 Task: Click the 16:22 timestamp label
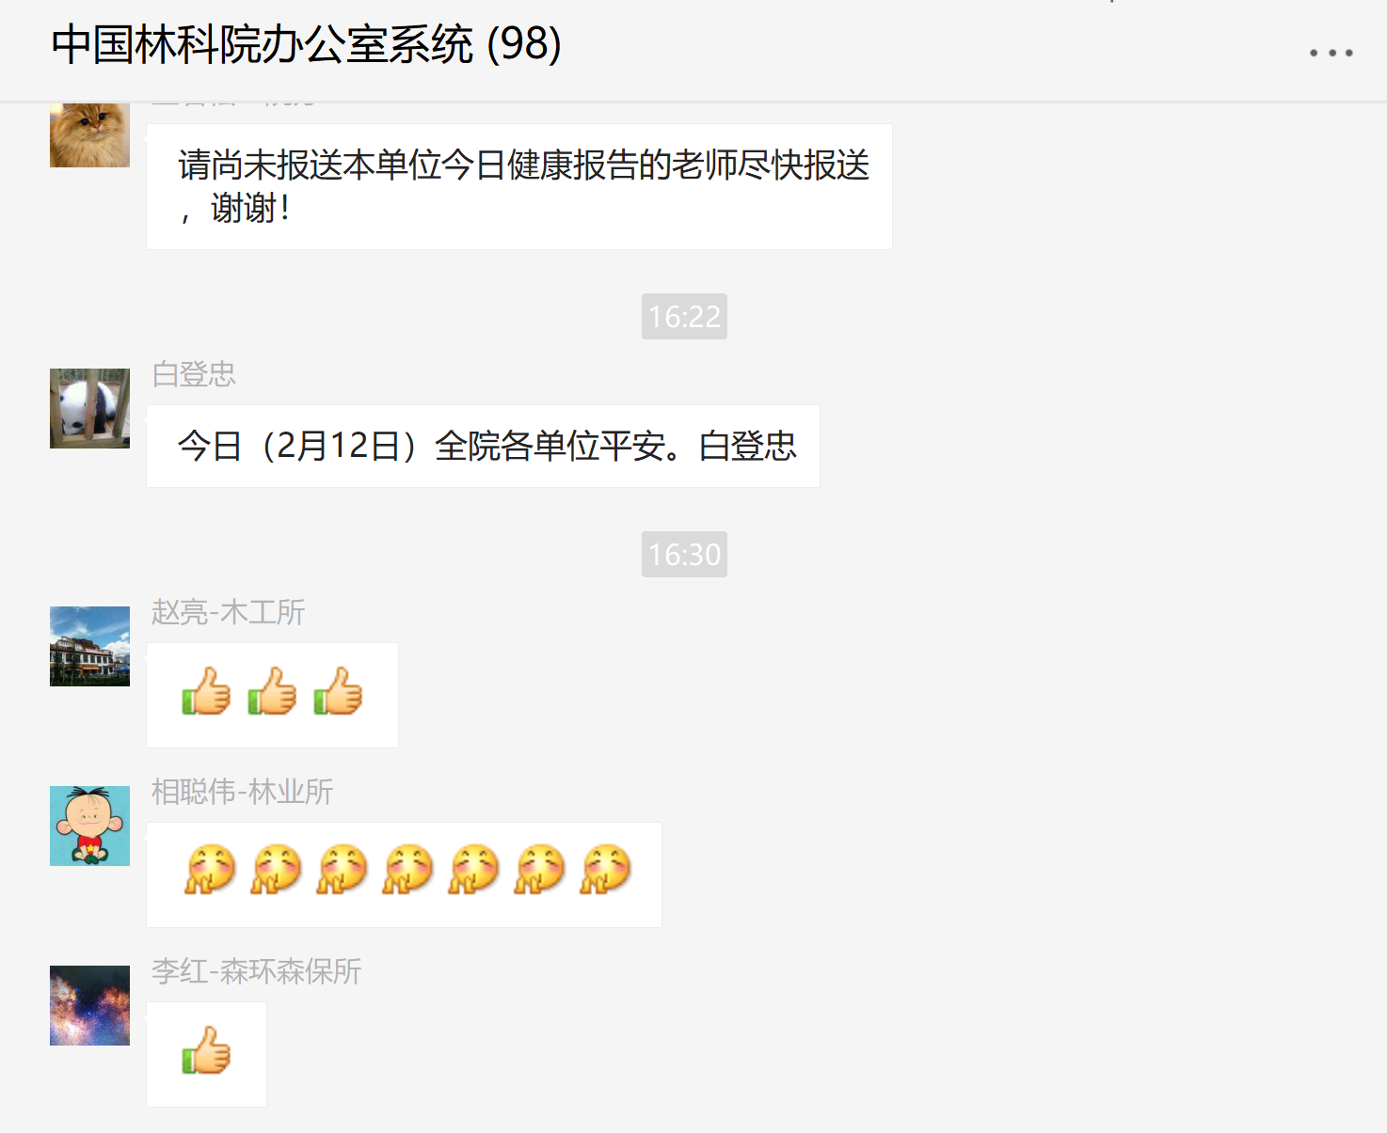pyautogui.click(x=684, y=317)
